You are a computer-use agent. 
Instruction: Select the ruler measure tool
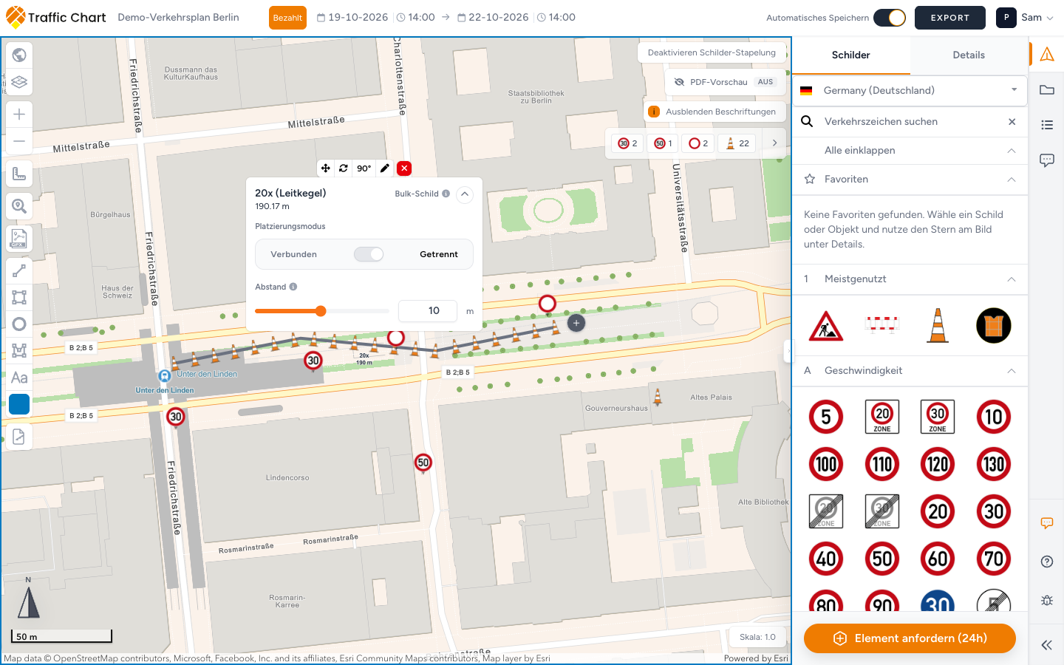click(x=19, y=174)
